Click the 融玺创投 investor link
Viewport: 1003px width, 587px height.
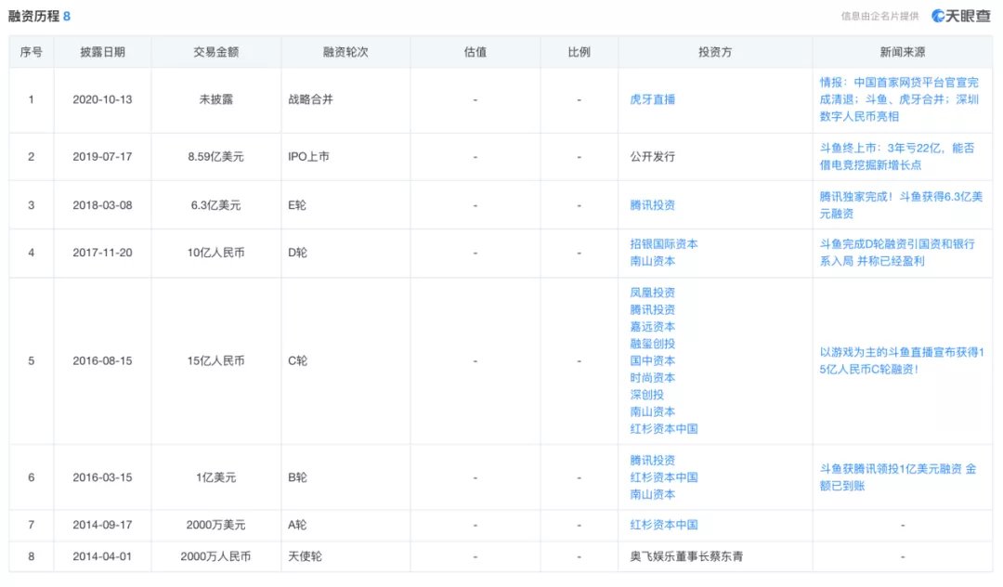(x=653, y=344)
